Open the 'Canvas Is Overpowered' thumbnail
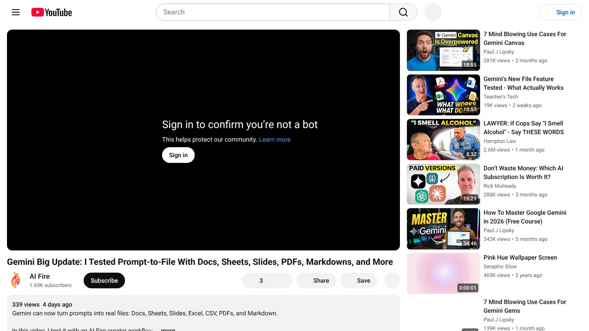Viewport: 589px width, 331px height. click(x=443, y=50)
